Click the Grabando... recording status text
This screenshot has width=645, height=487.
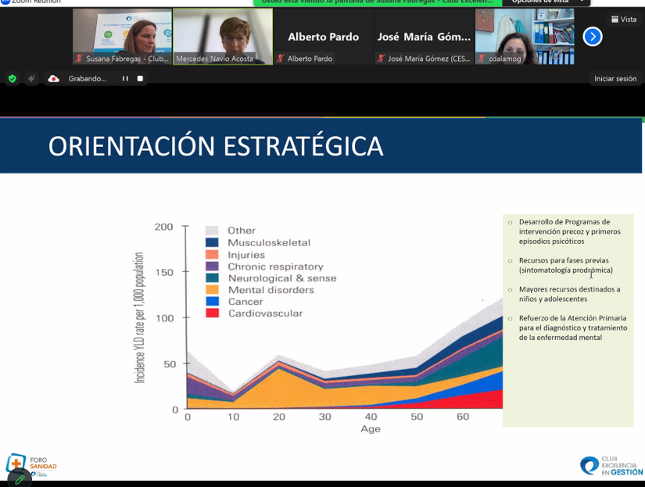88,79
